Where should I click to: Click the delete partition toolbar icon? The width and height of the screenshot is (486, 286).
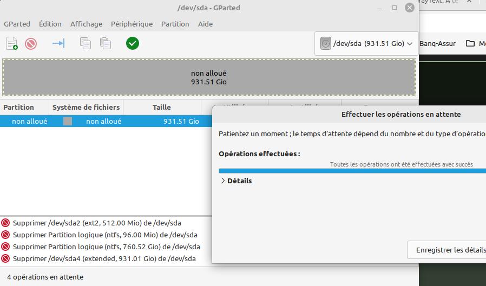[31, 43]
